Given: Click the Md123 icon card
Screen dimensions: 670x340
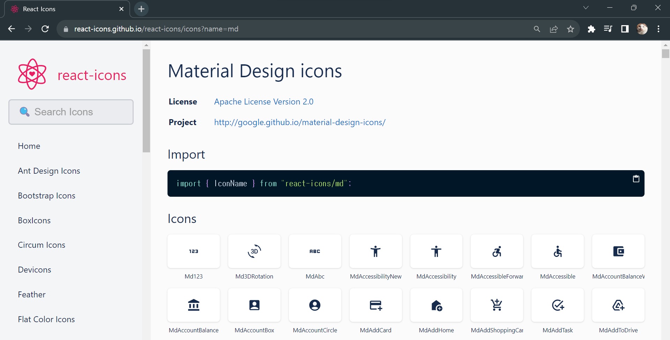Looking at the screenshot, I should click(194, 251).
